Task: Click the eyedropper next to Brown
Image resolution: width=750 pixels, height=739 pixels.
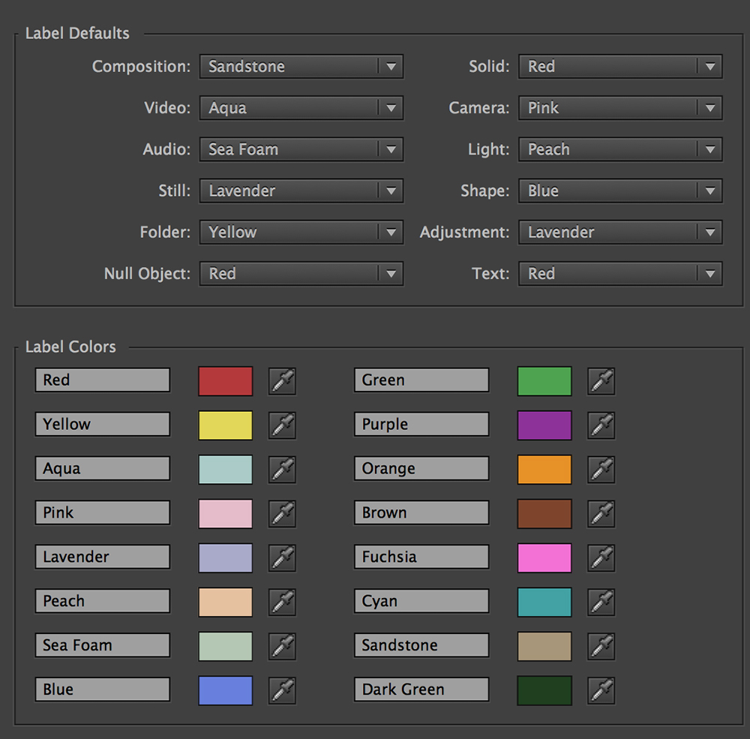Action: tap(601, 513)
